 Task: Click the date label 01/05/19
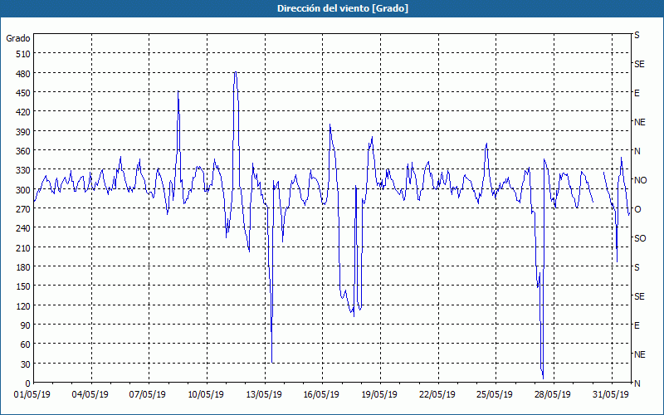32,395
